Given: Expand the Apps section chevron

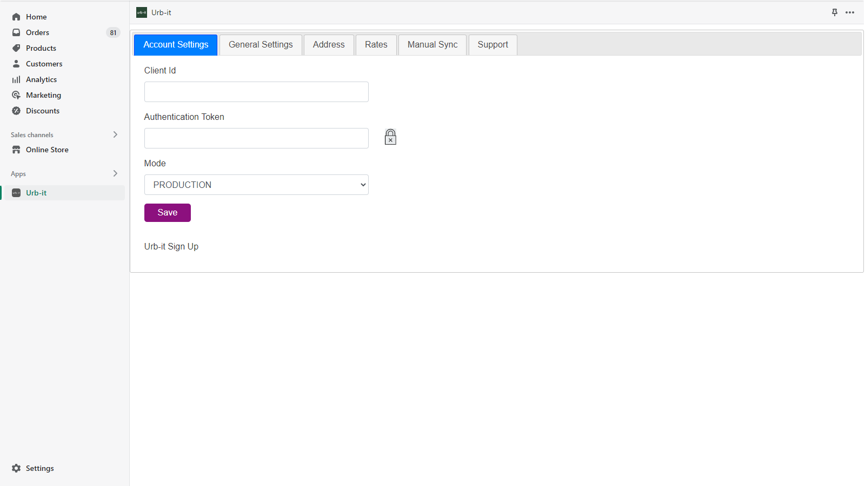Looking at the screenshot, I should point(115,173).
